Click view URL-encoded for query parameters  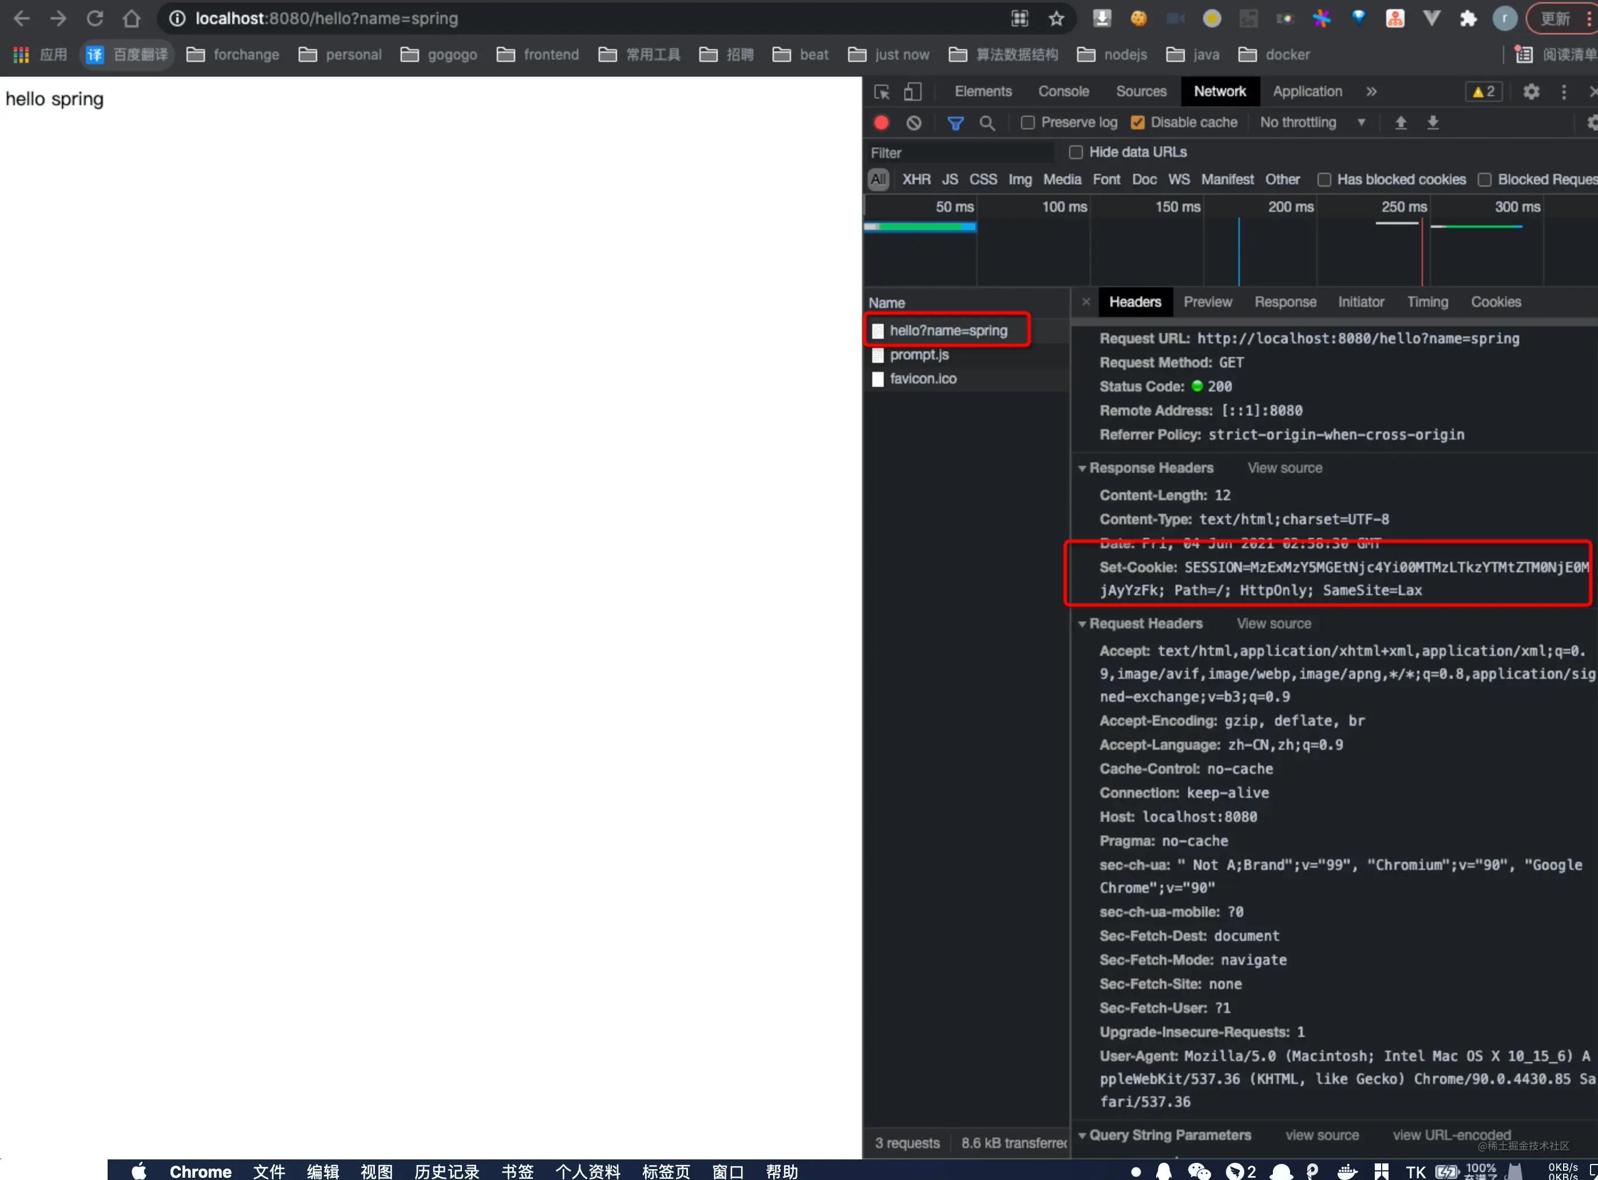click(x=1451, y=1135)
